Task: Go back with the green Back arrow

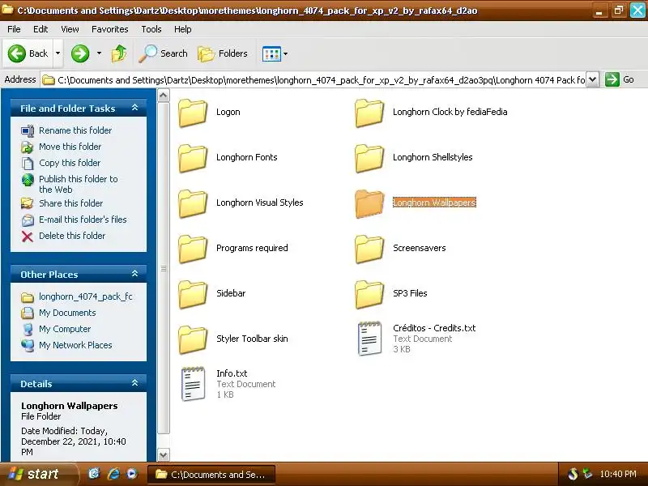Action: coord(28,53)
